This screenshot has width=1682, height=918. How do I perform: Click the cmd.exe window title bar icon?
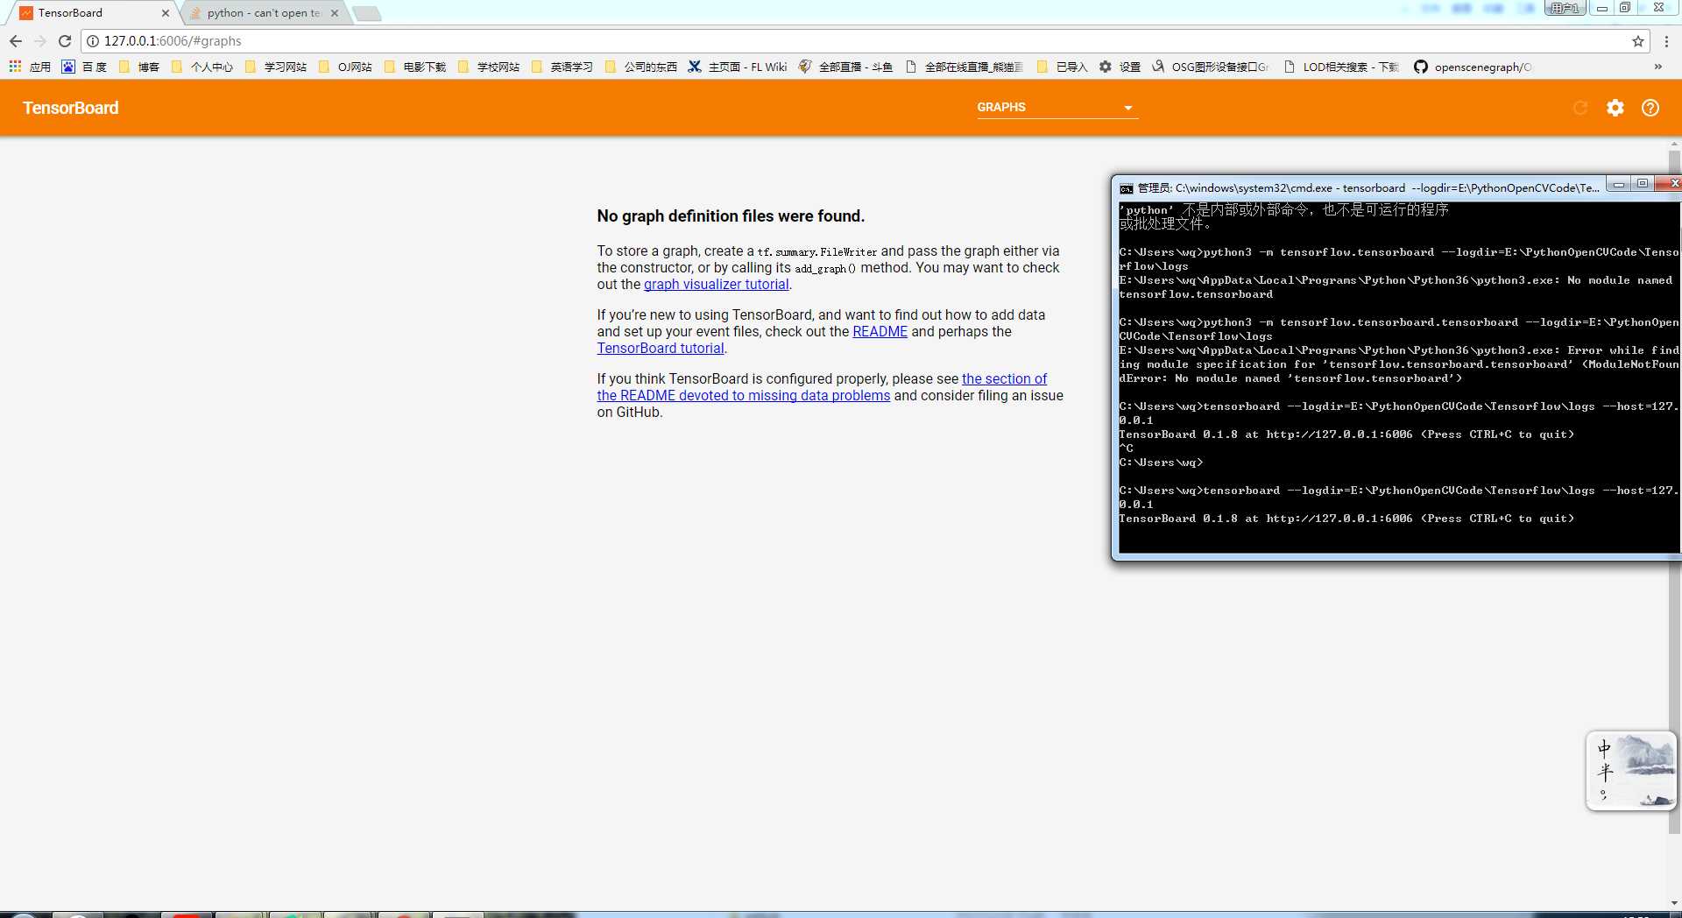click(x=1127, y=188)
